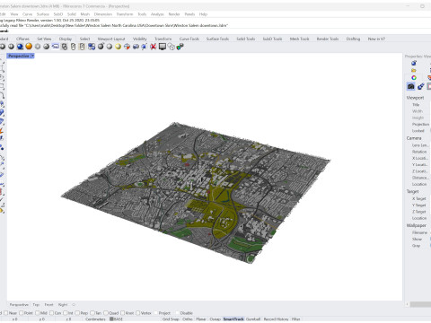Open the Panels menu

pyautogui.click(x=189, y=14)
